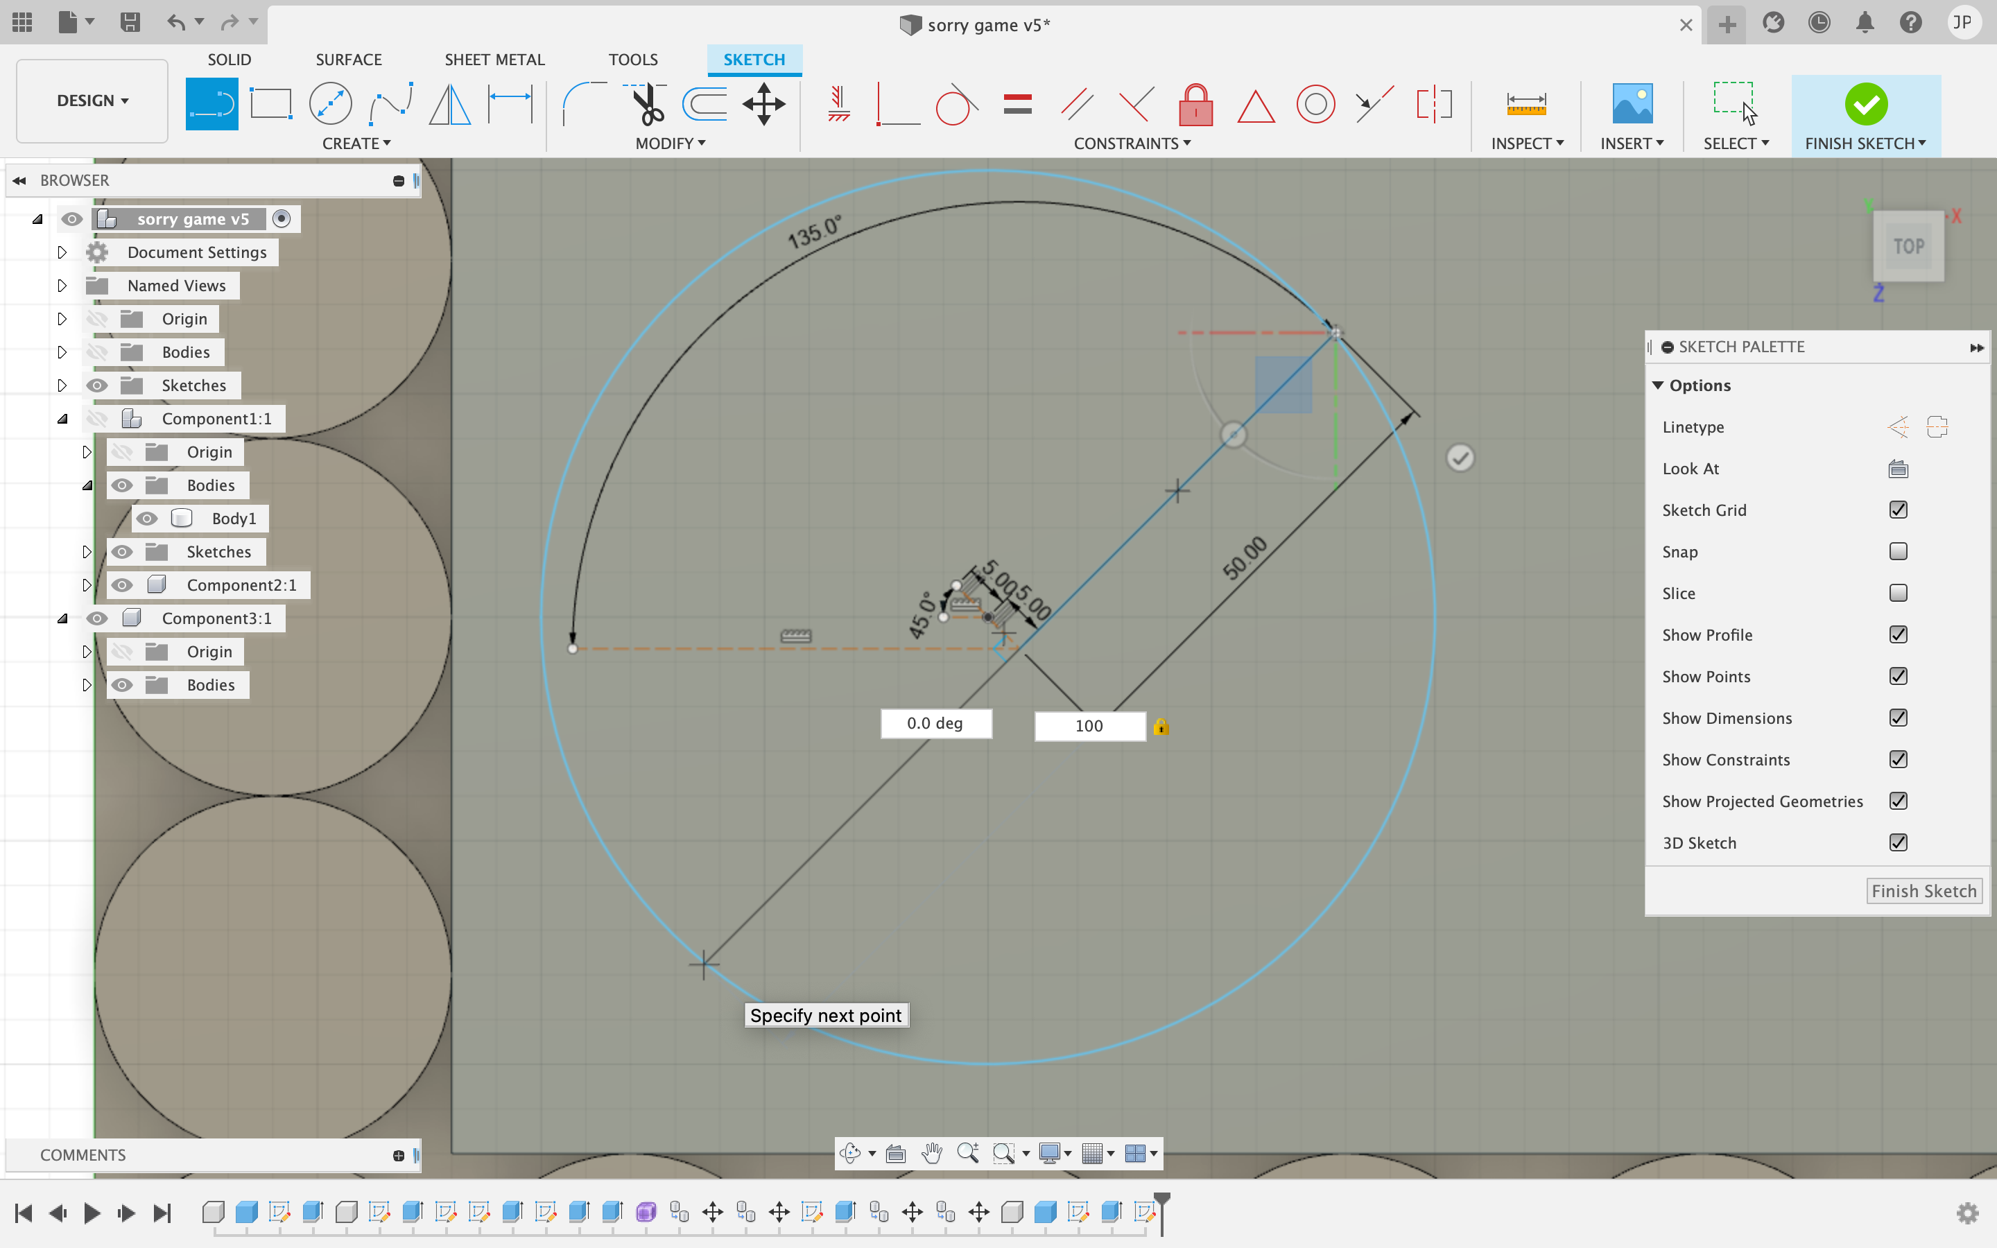Open the SURFACE tab
This screenshot has height=1248, width=1997.
coord(348,59)
